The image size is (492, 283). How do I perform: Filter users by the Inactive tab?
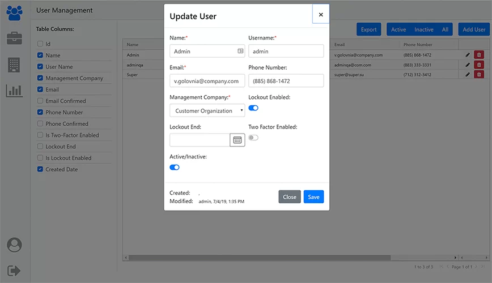click(x=423, y=29)
